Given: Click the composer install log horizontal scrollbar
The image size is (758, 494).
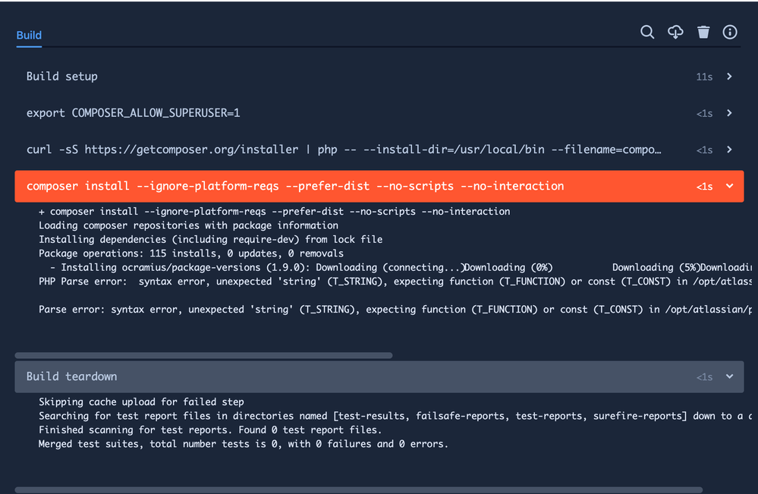Looking at the screenshot, I should (x=203, y=356).
